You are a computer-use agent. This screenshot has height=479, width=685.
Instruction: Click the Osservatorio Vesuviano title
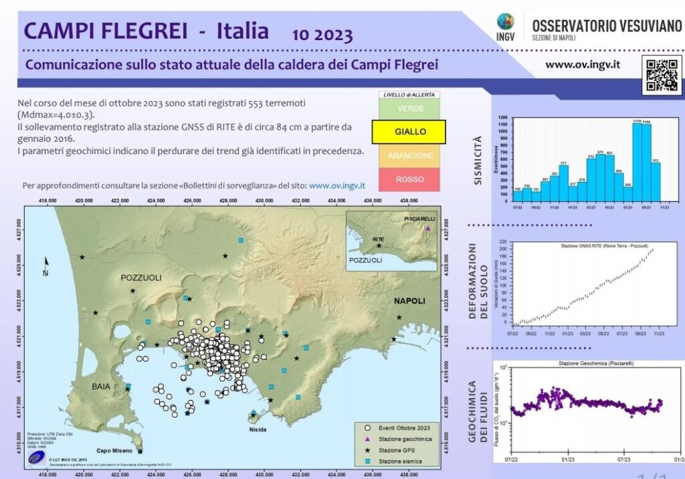(x=607, y=26)
